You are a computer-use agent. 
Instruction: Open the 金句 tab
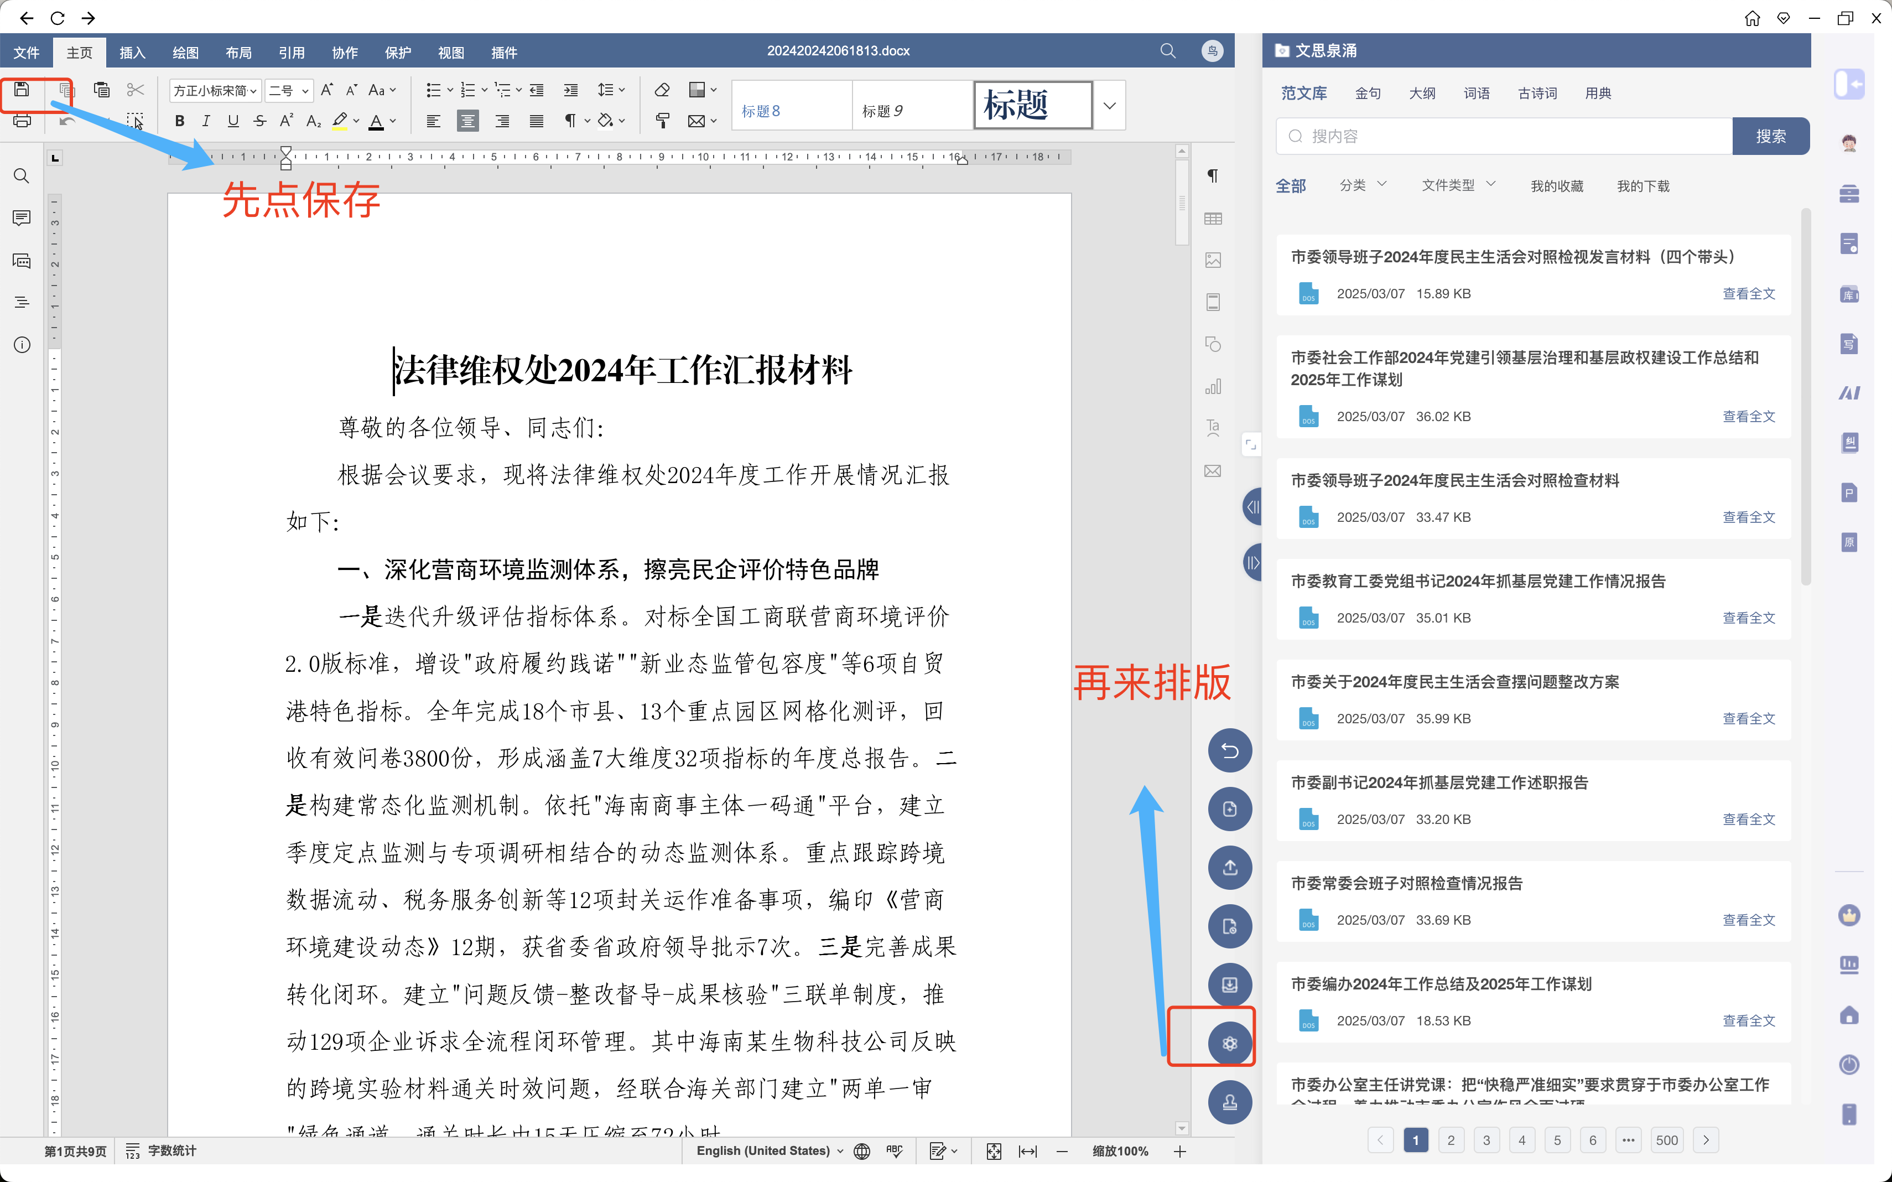[1368, 93]
